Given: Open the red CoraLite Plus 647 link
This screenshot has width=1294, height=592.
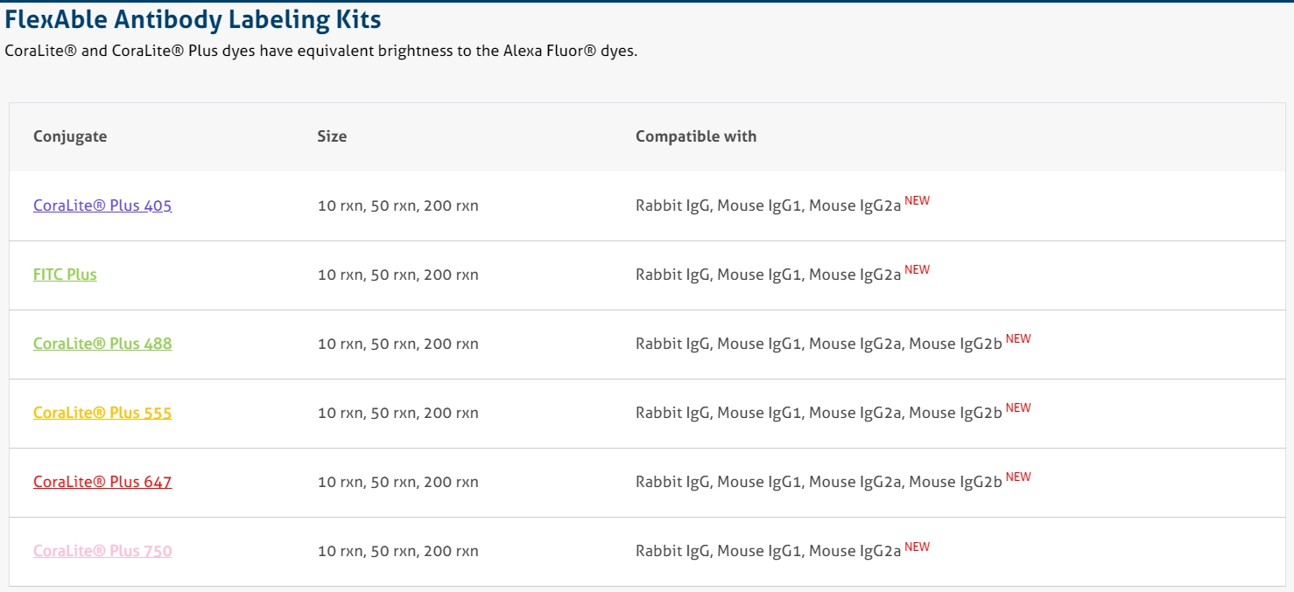Looking at the screenshot, I should 102,482.
